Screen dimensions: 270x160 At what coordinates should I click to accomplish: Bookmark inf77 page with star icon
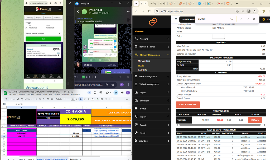tap(254, 11)
